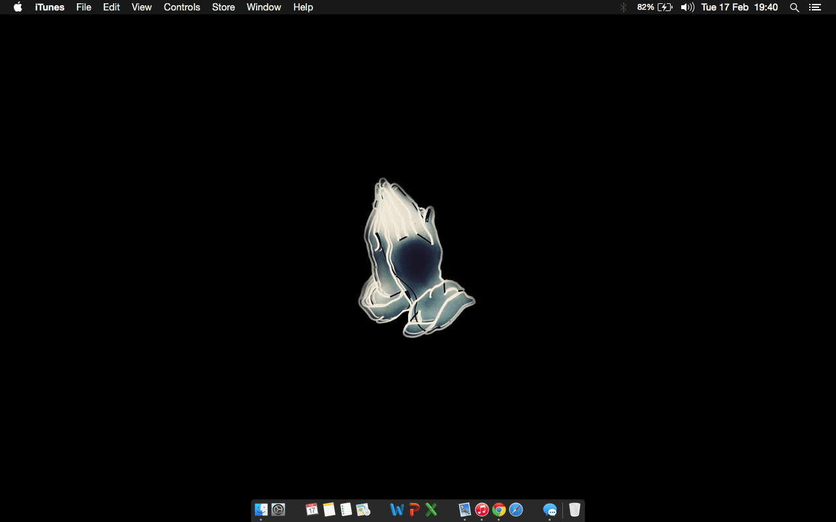Screen dimensions: 836x522
Task: Click the battery status icon
Action: click(x=665, y=7)
